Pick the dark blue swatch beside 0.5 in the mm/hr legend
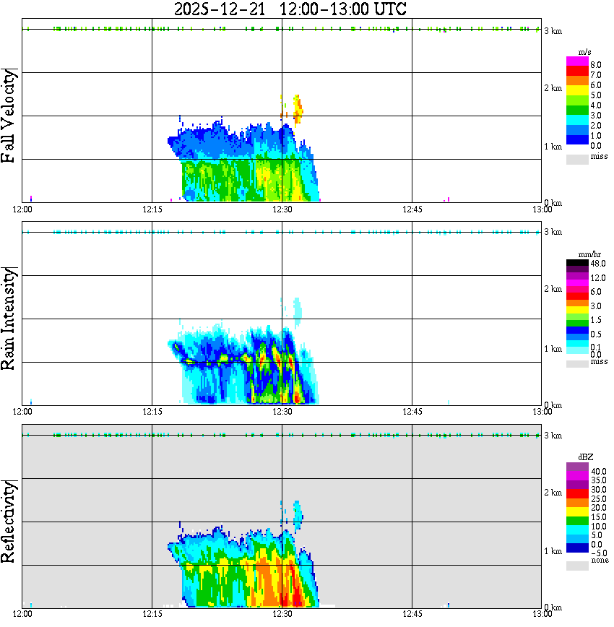This screenshot has height=627, width=614. point(577,330)
